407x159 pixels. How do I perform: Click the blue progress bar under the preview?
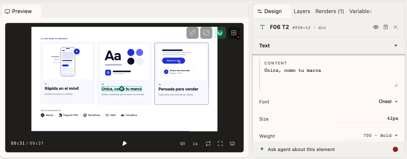pyautogui.click(x=110, y=131)
